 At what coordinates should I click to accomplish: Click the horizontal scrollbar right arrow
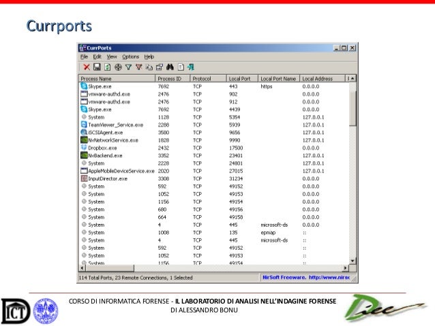coord(345,268)
